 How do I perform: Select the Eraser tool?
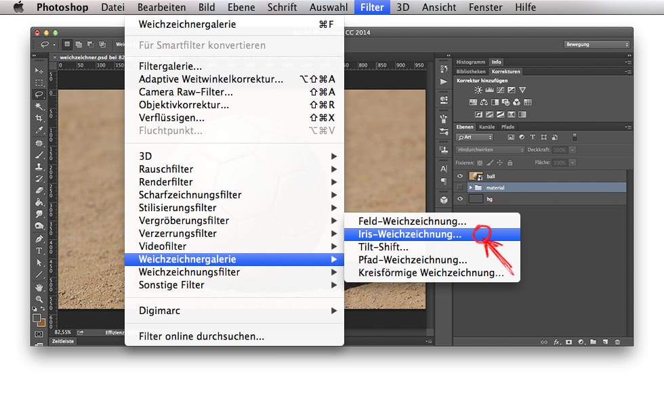[x=39, y=190]
